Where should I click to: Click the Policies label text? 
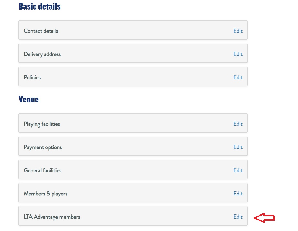pos(32,77)
